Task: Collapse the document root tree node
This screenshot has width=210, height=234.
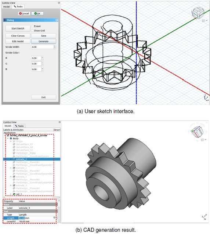Action: point(5,136)
